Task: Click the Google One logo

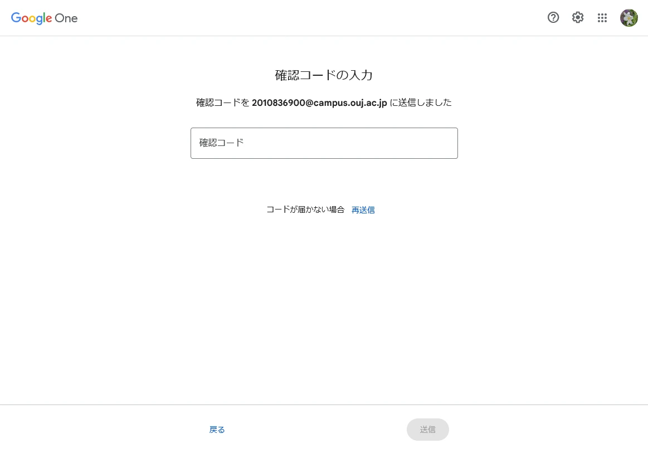Action: coord(45,18)
